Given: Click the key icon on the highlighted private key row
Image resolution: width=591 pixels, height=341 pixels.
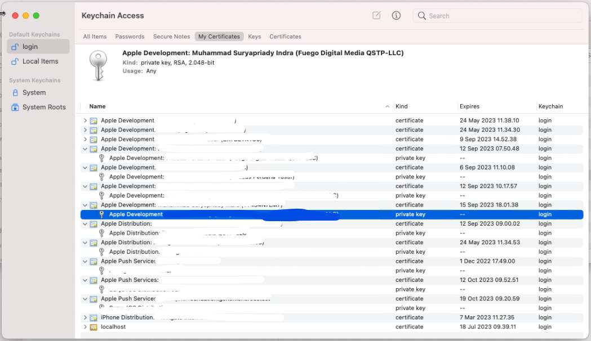Looking at the screenshot, I should (x=102, y=214).
